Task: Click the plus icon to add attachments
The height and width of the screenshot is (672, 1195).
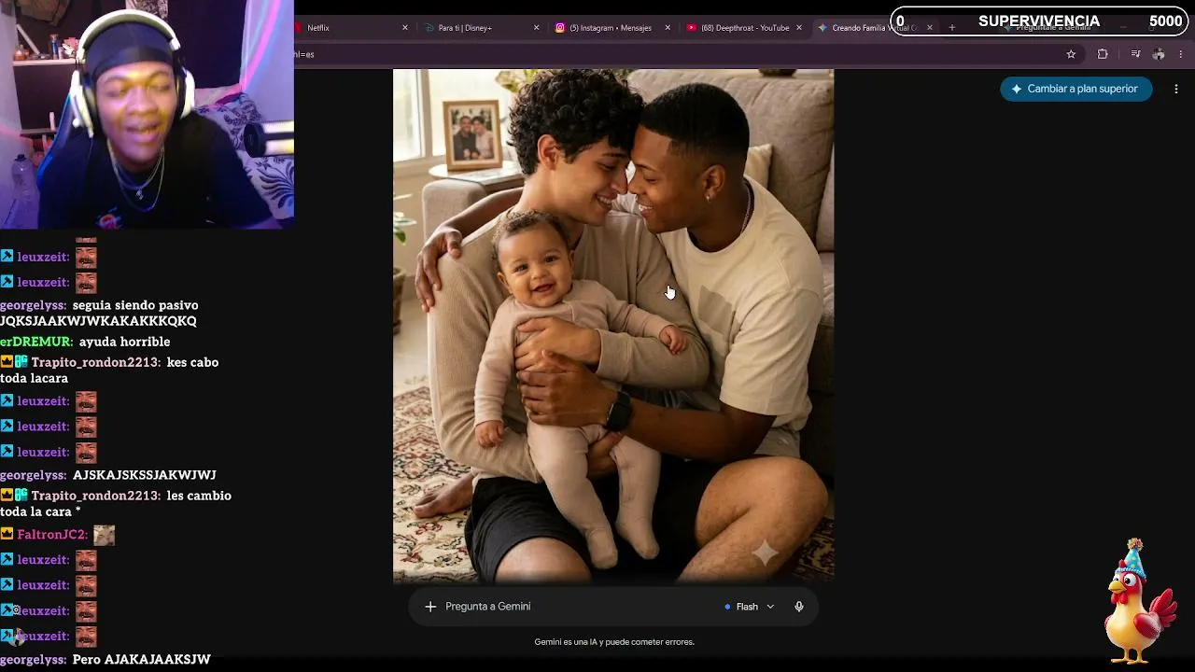Action: (x=430, y=607)
